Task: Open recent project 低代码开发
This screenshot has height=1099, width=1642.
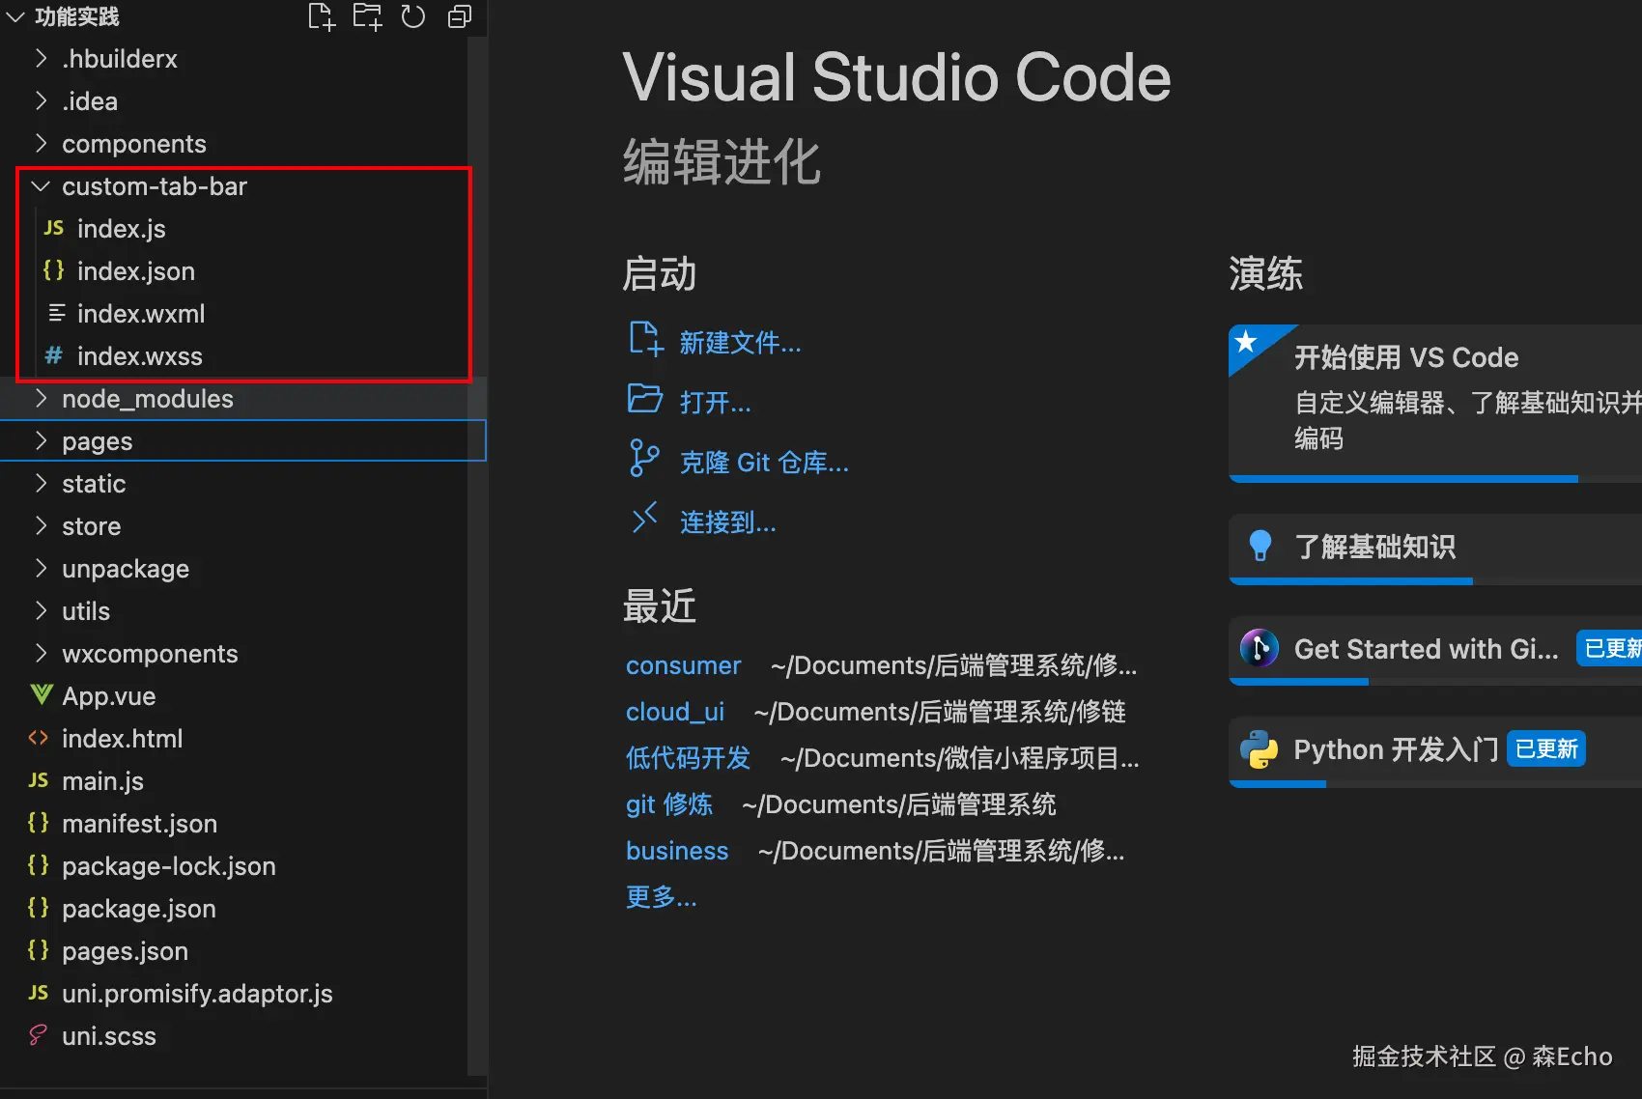Action: pyautogui.click(x=688, y=758)
